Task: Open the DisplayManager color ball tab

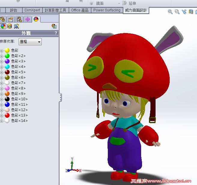Action: coord(36,19)
